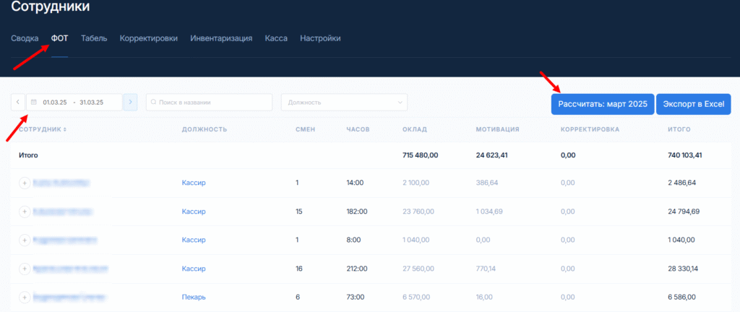Open the Пекарь position link
This screenshot has height=312, width=740.
point(194,297)
